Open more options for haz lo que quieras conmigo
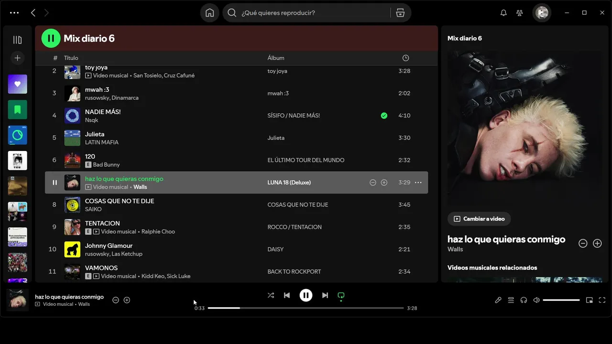Screen dimensions: 612x344 tap(418, 183)
